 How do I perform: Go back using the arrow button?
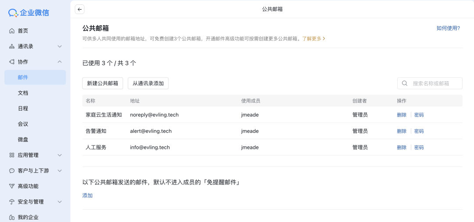[80, 9]
